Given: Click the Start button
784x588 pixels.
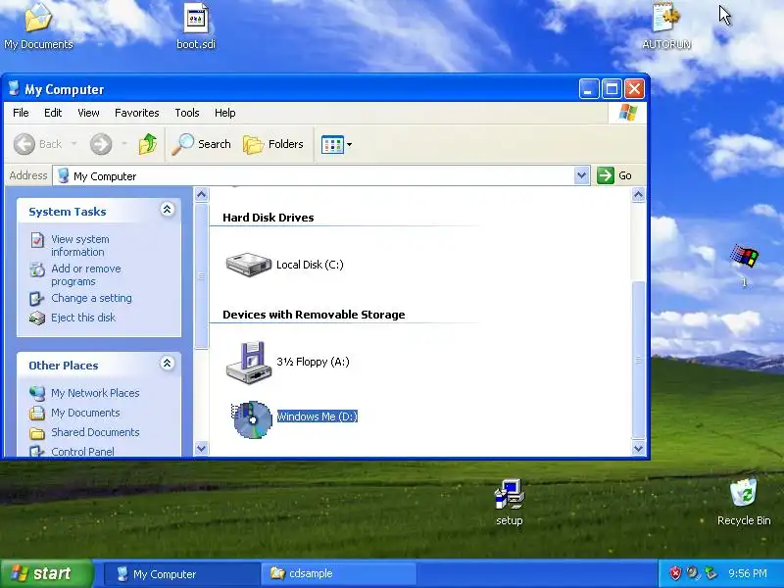Looking at the screenshot, I should click(x=46, y=573).
